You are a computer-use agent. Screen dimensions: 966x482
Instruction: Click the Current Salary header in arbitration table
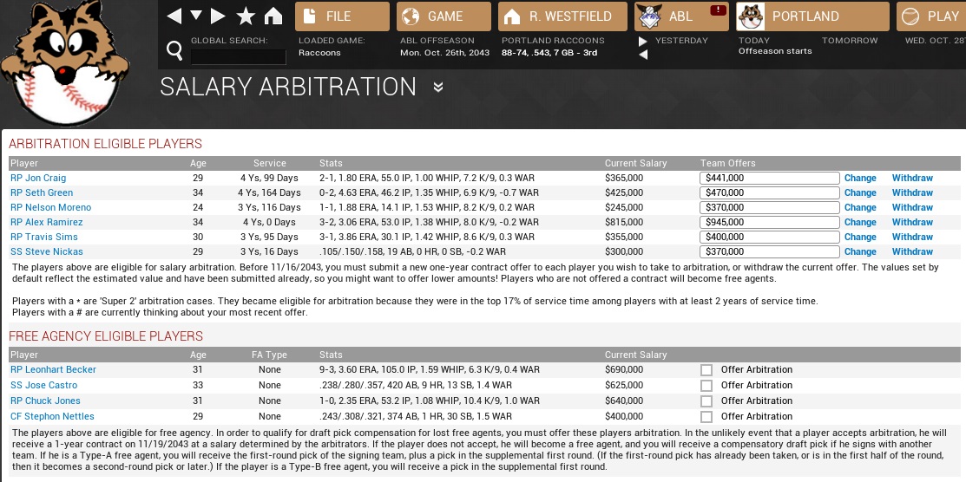[636, 163]
